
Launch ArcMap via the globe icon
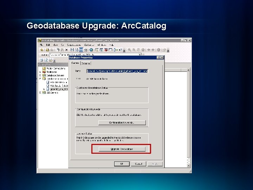[x=91, y=50]
